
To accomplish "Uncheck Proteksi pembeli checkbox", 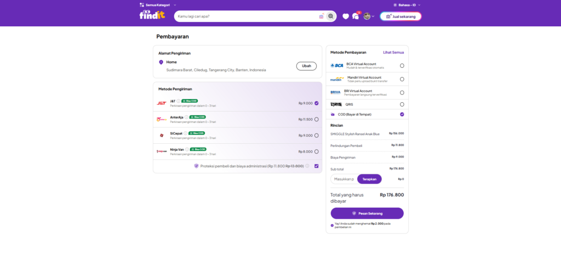I will pyautogui.click(x=316, y=166).
